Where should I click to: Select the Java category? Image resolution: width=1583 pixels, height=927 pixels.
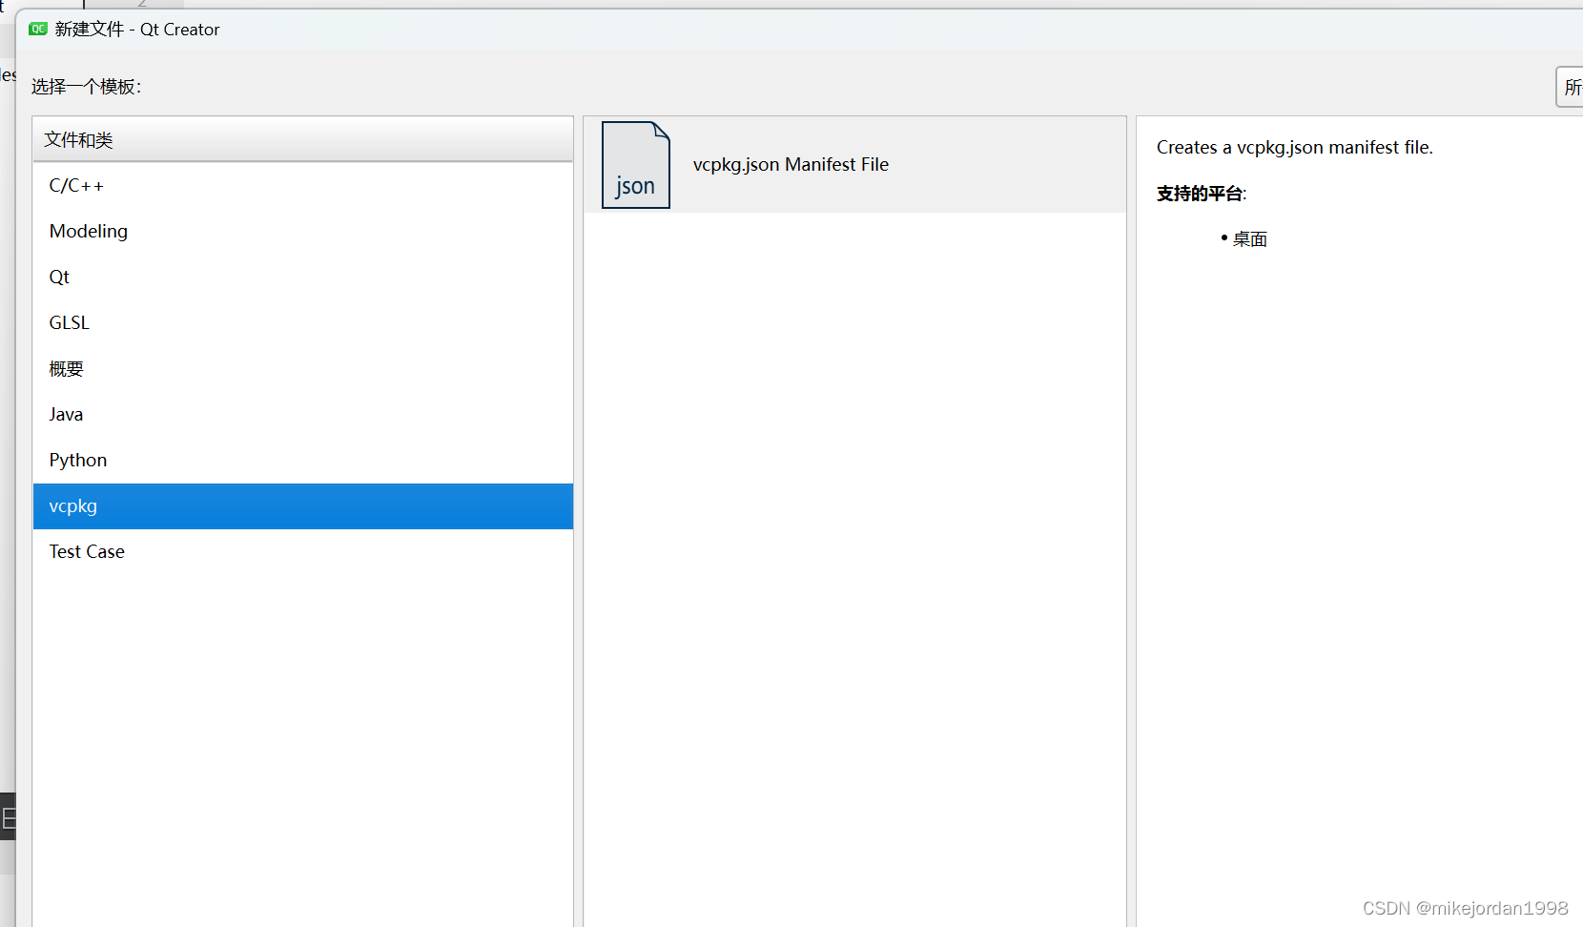coord(303,415)
